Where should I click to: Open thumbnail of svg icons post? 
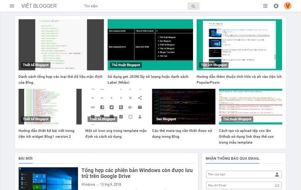[x=117, y=106]
